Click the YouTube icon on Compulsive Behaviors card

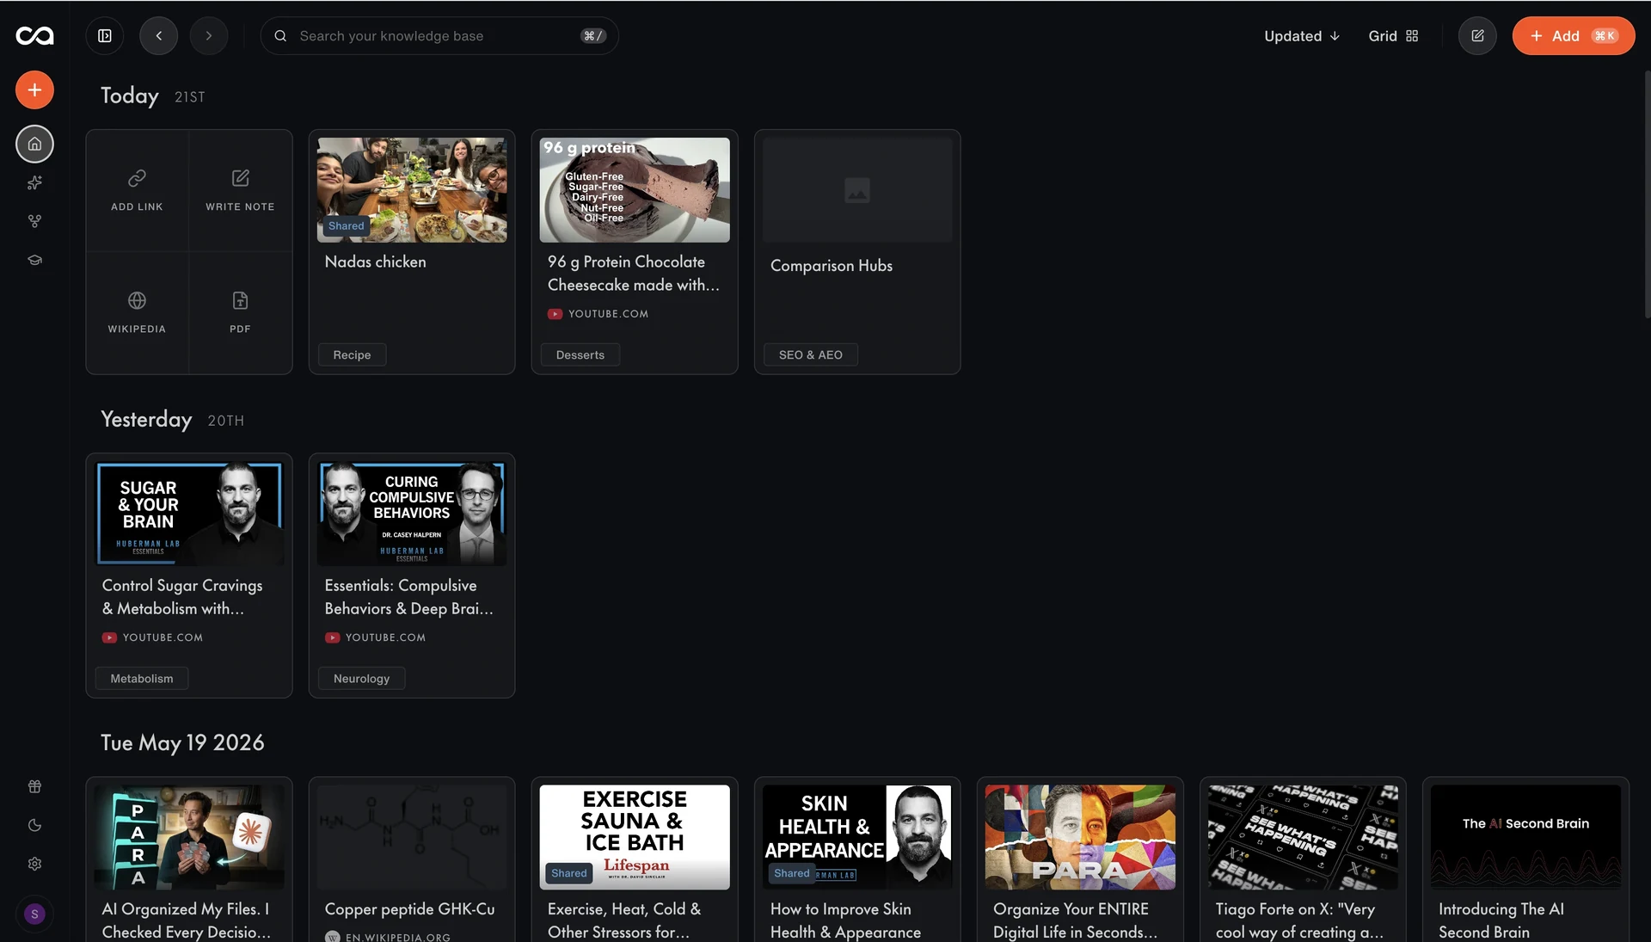332,637
